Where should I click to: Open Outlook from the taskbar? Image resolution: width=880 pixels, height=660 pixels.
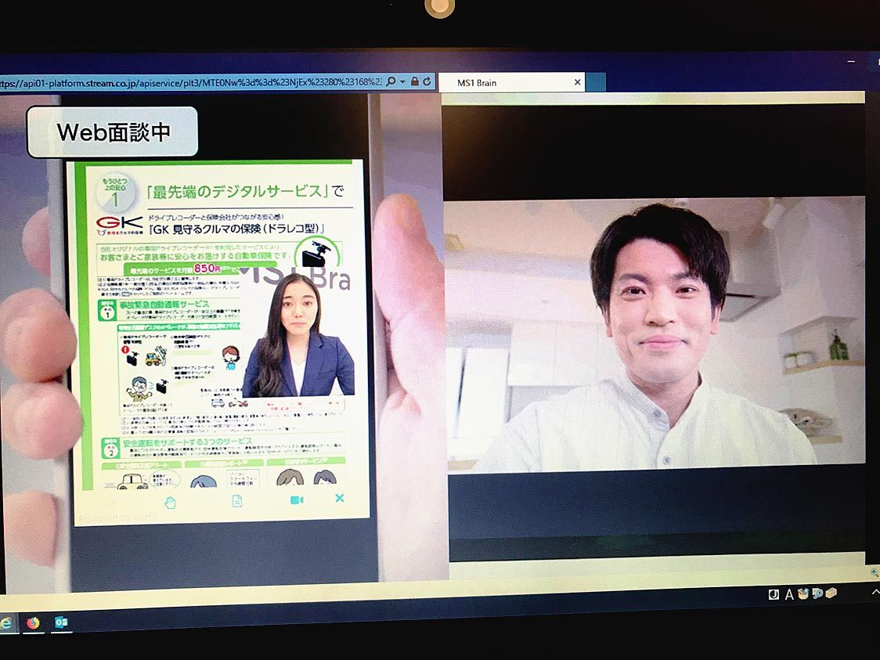coord(62,623)
